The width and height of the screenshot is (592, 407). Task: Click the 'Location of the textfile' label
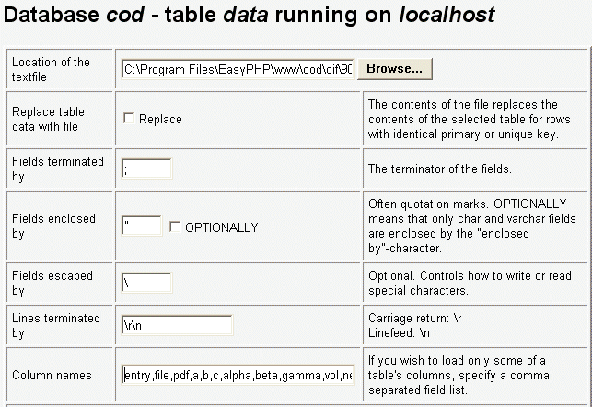click(x=51, y=69)
